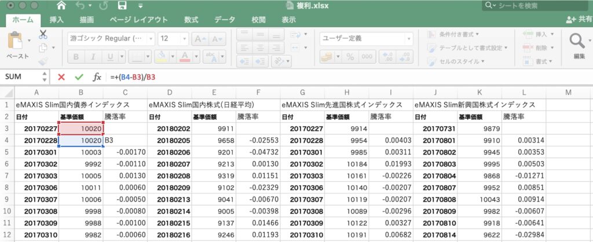Open the number format 'ユーザー定義' dropdown
This screenshot has height=242, width=593.
click(366, 39)
